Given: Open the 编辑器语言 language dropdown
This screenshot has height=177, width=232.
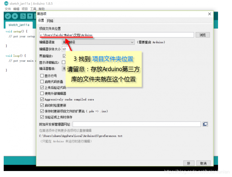Looking at the screenshot, I should pyautogui.click(x=98, y=42).
